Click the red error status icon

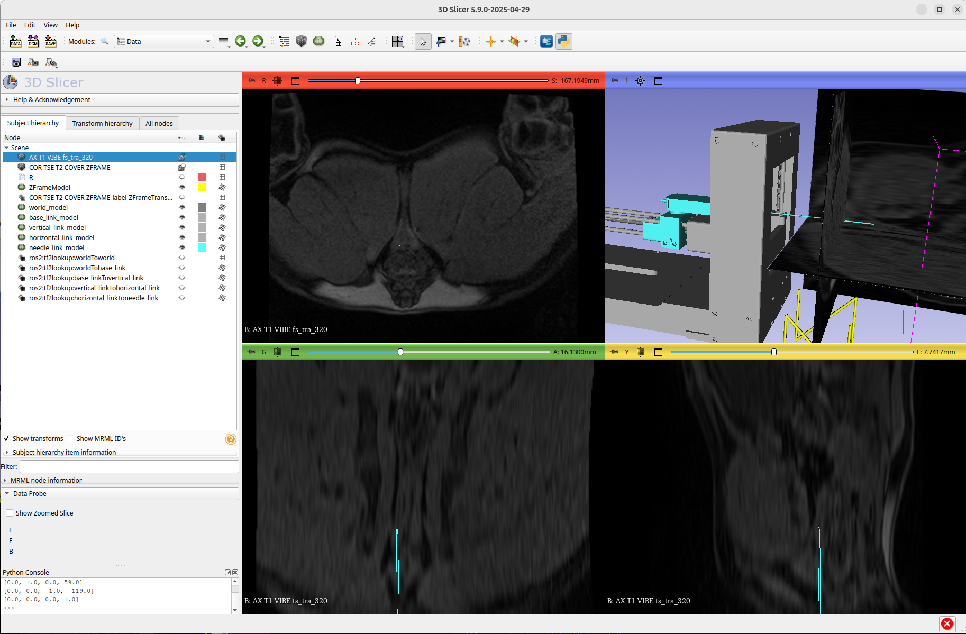pyautogui.click(x=947, y=624)
